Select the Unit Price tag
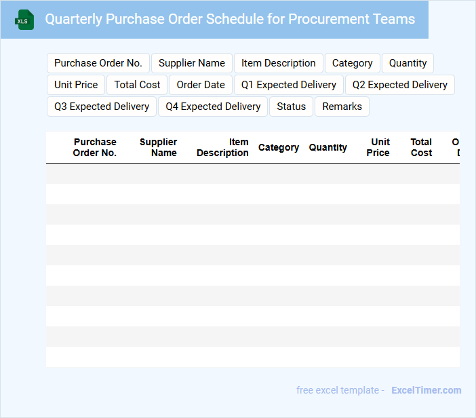The height and width of the screenshot is (418, 476). coord(76,85)
